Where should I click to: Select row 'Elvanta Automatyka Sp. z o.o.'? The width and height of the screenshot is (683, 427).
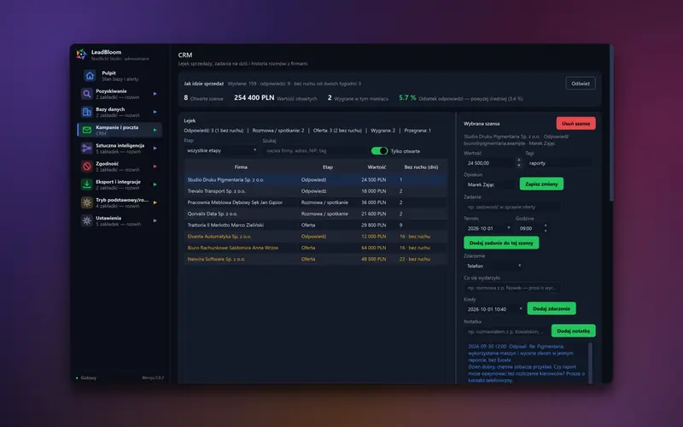[316, 237]
